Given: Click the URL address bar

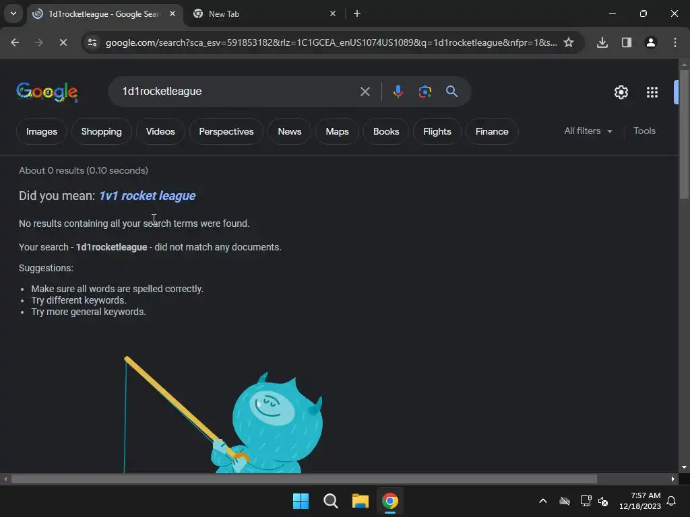Looking at the screenshot, I should [x=331, y=42].
